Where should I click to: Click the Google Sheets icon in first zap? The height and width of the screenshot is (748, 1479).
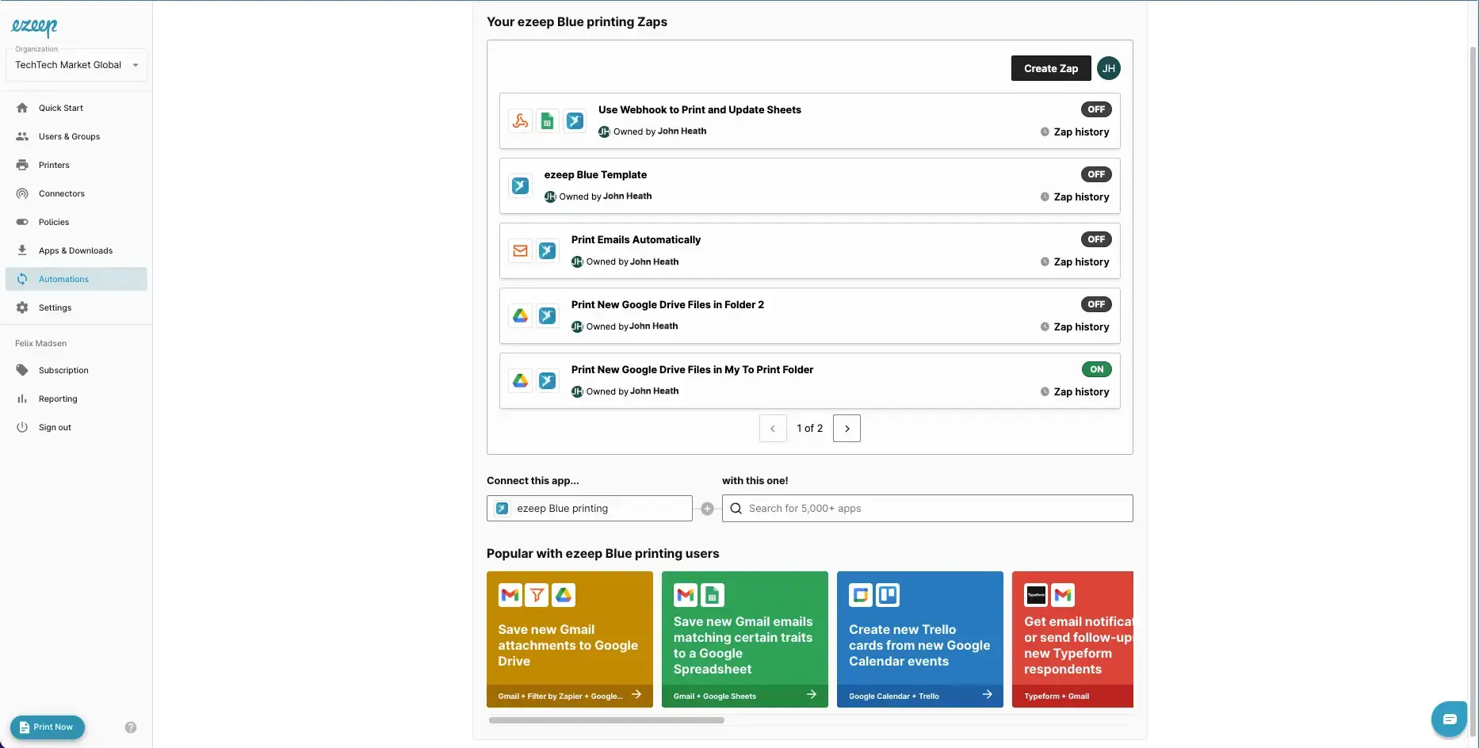548,120
